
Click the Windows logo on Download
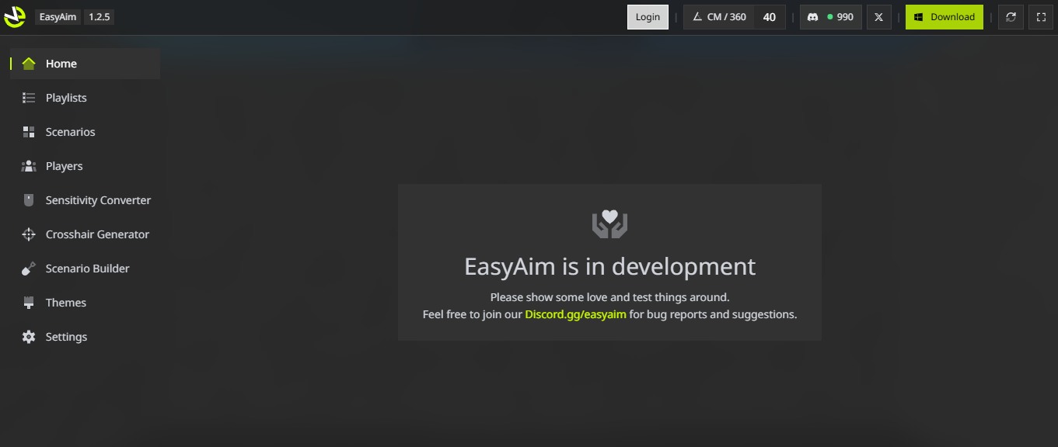919,17
